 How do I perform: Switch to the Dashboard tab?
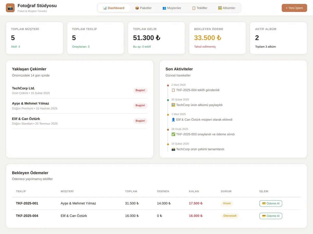(114, 8)
